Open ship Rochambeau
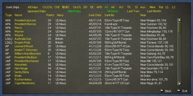The image size is (193, 96). [23, 79]
